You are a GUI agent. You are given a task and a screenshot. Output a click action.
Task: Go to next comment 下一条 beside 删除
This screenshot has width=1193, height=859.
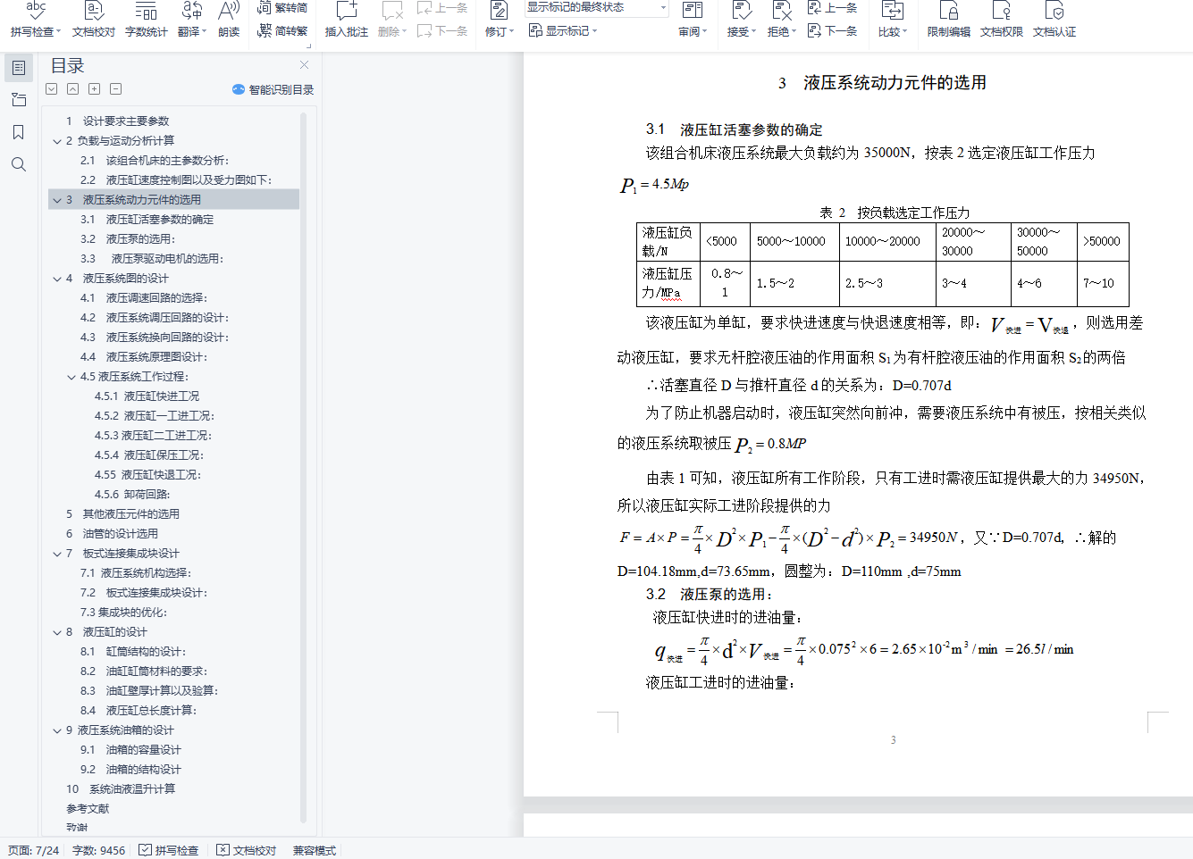pyautogui.click(x=442, y=30)
